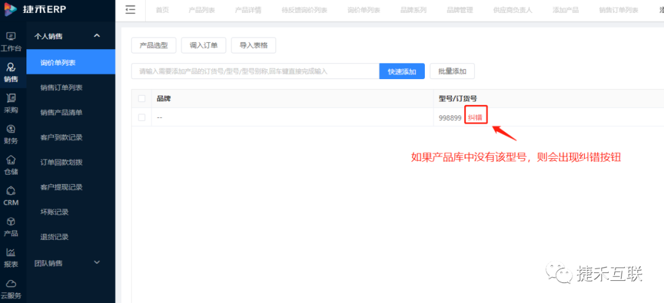Click the model number 998899

(x=449, y=118)
